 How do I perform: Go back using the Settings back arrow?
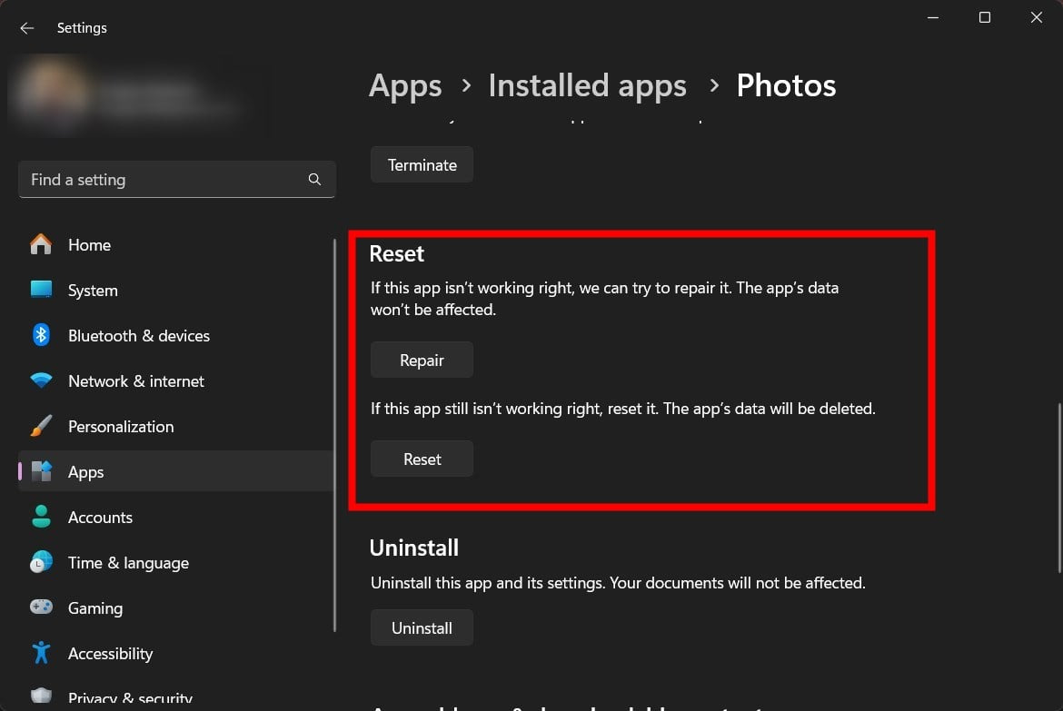pyautogui.click(x=27, y=28)
